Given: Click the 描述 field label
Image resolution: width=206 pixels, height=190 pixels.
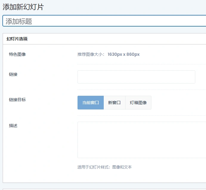Looking at the screenshot, I should coord(13,126).
